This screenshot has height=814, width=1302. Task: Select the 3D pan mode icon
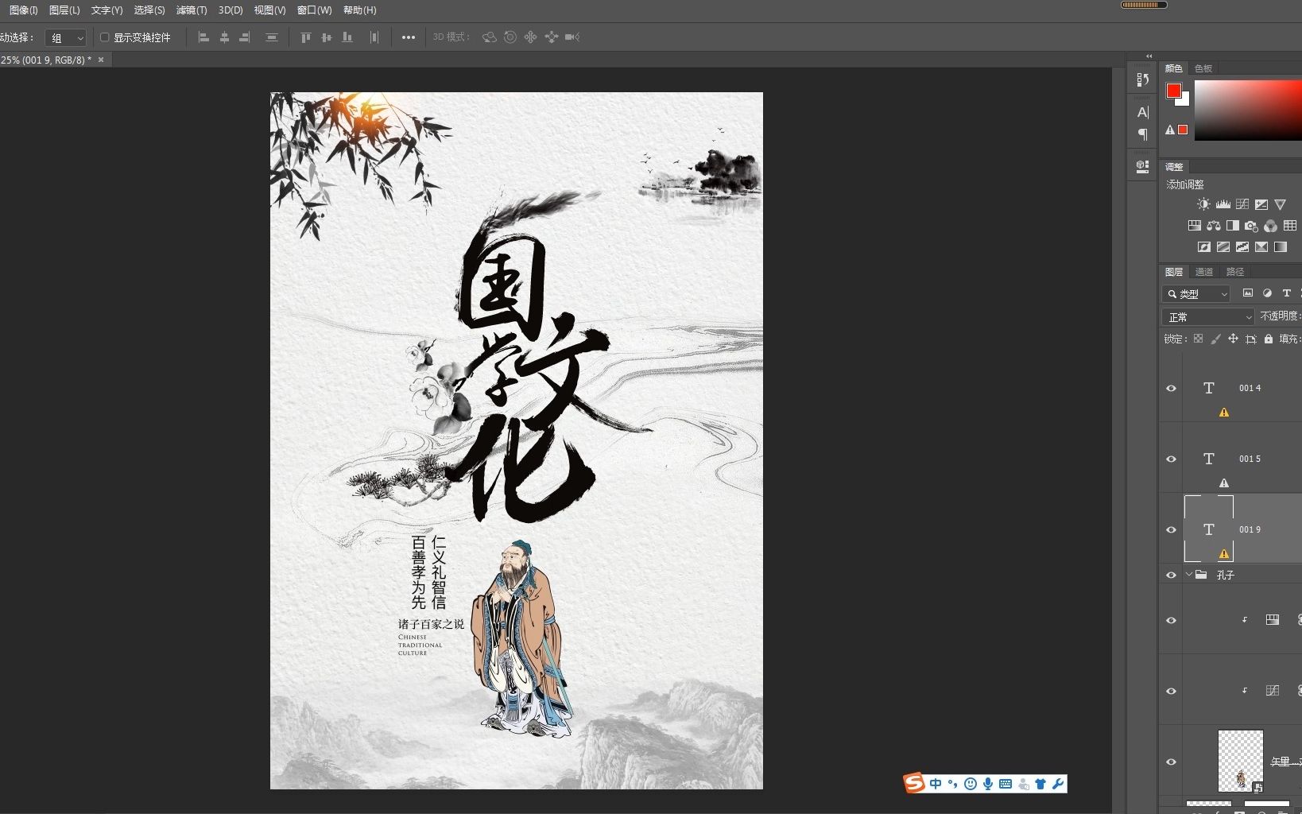[531, 37]
